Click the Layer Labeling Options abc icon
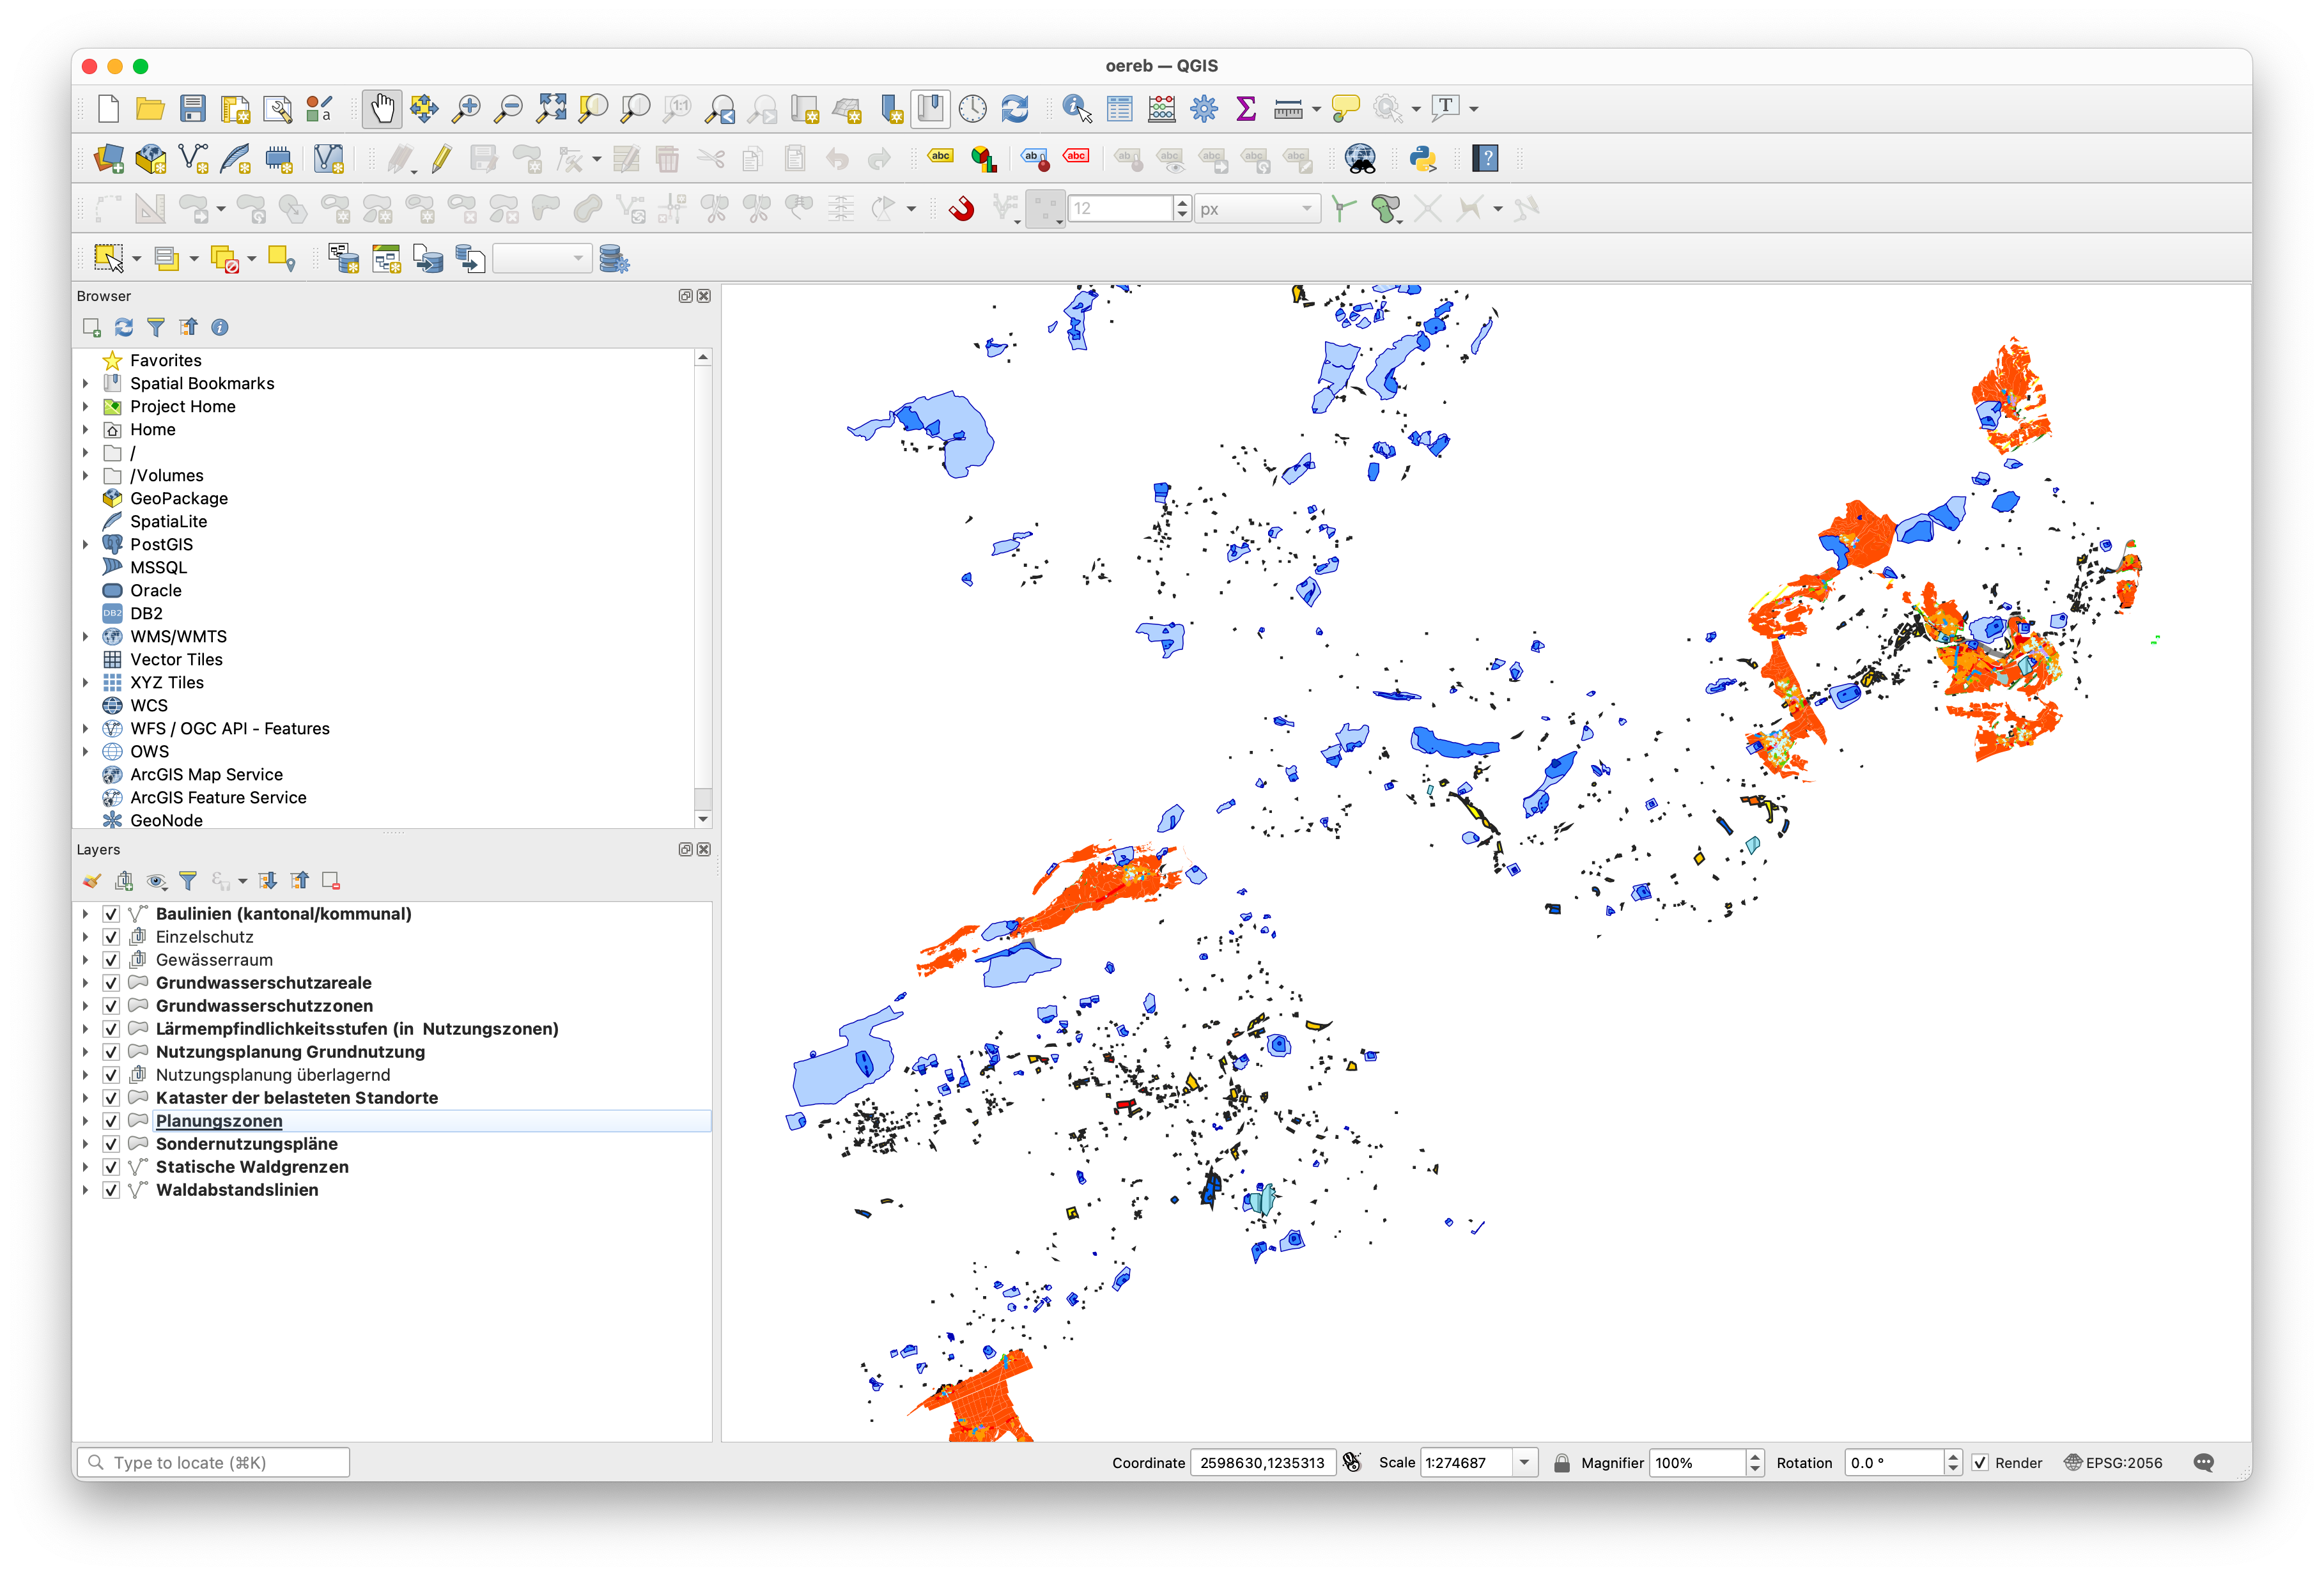Viewport: 2324px width, 1576px height. pos(940,157)
